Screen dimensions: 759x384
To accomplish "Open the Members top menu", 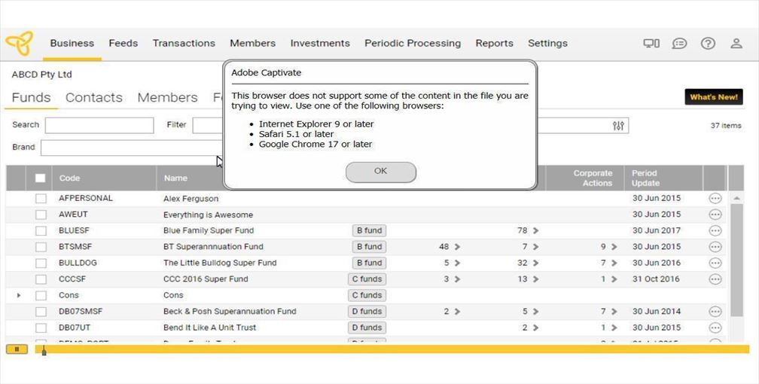I will (x=253, y=43).
